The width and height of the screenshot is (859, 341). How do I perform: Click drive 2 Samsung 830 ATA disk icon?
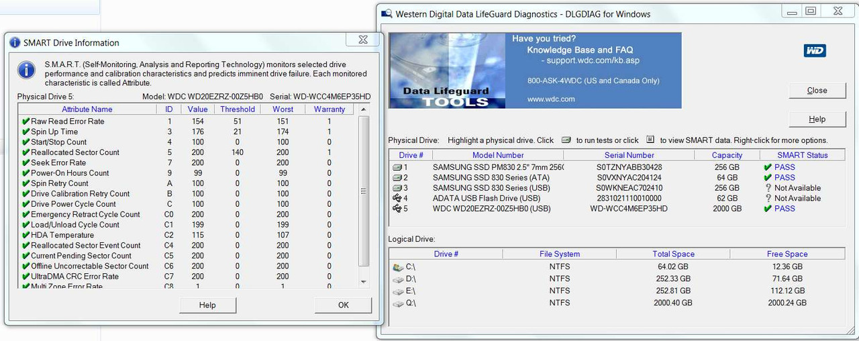tap(397, 178)
